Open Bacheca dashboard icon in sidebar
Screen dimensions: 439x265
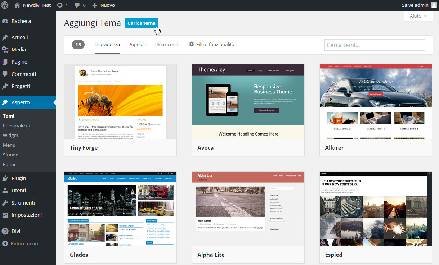click(5, 21)
